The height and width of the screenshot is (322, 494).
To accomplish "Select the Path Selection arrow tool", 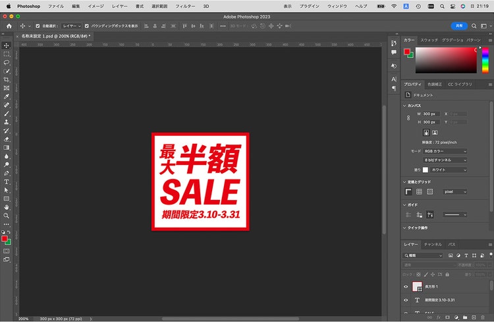I will (x=7, y=190).
